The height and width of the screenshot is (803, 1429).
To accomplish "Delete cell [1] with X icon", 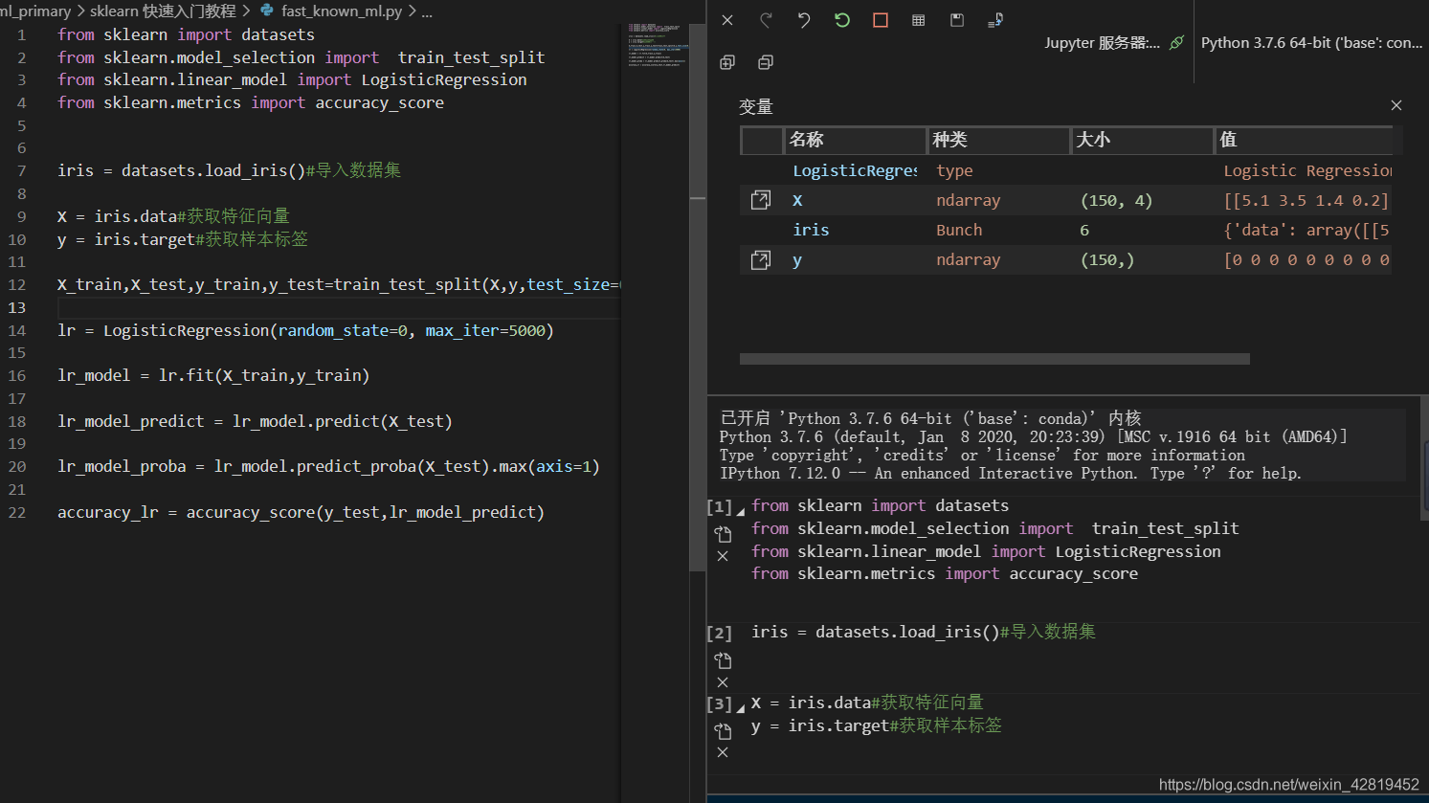I will pos(723,556).
